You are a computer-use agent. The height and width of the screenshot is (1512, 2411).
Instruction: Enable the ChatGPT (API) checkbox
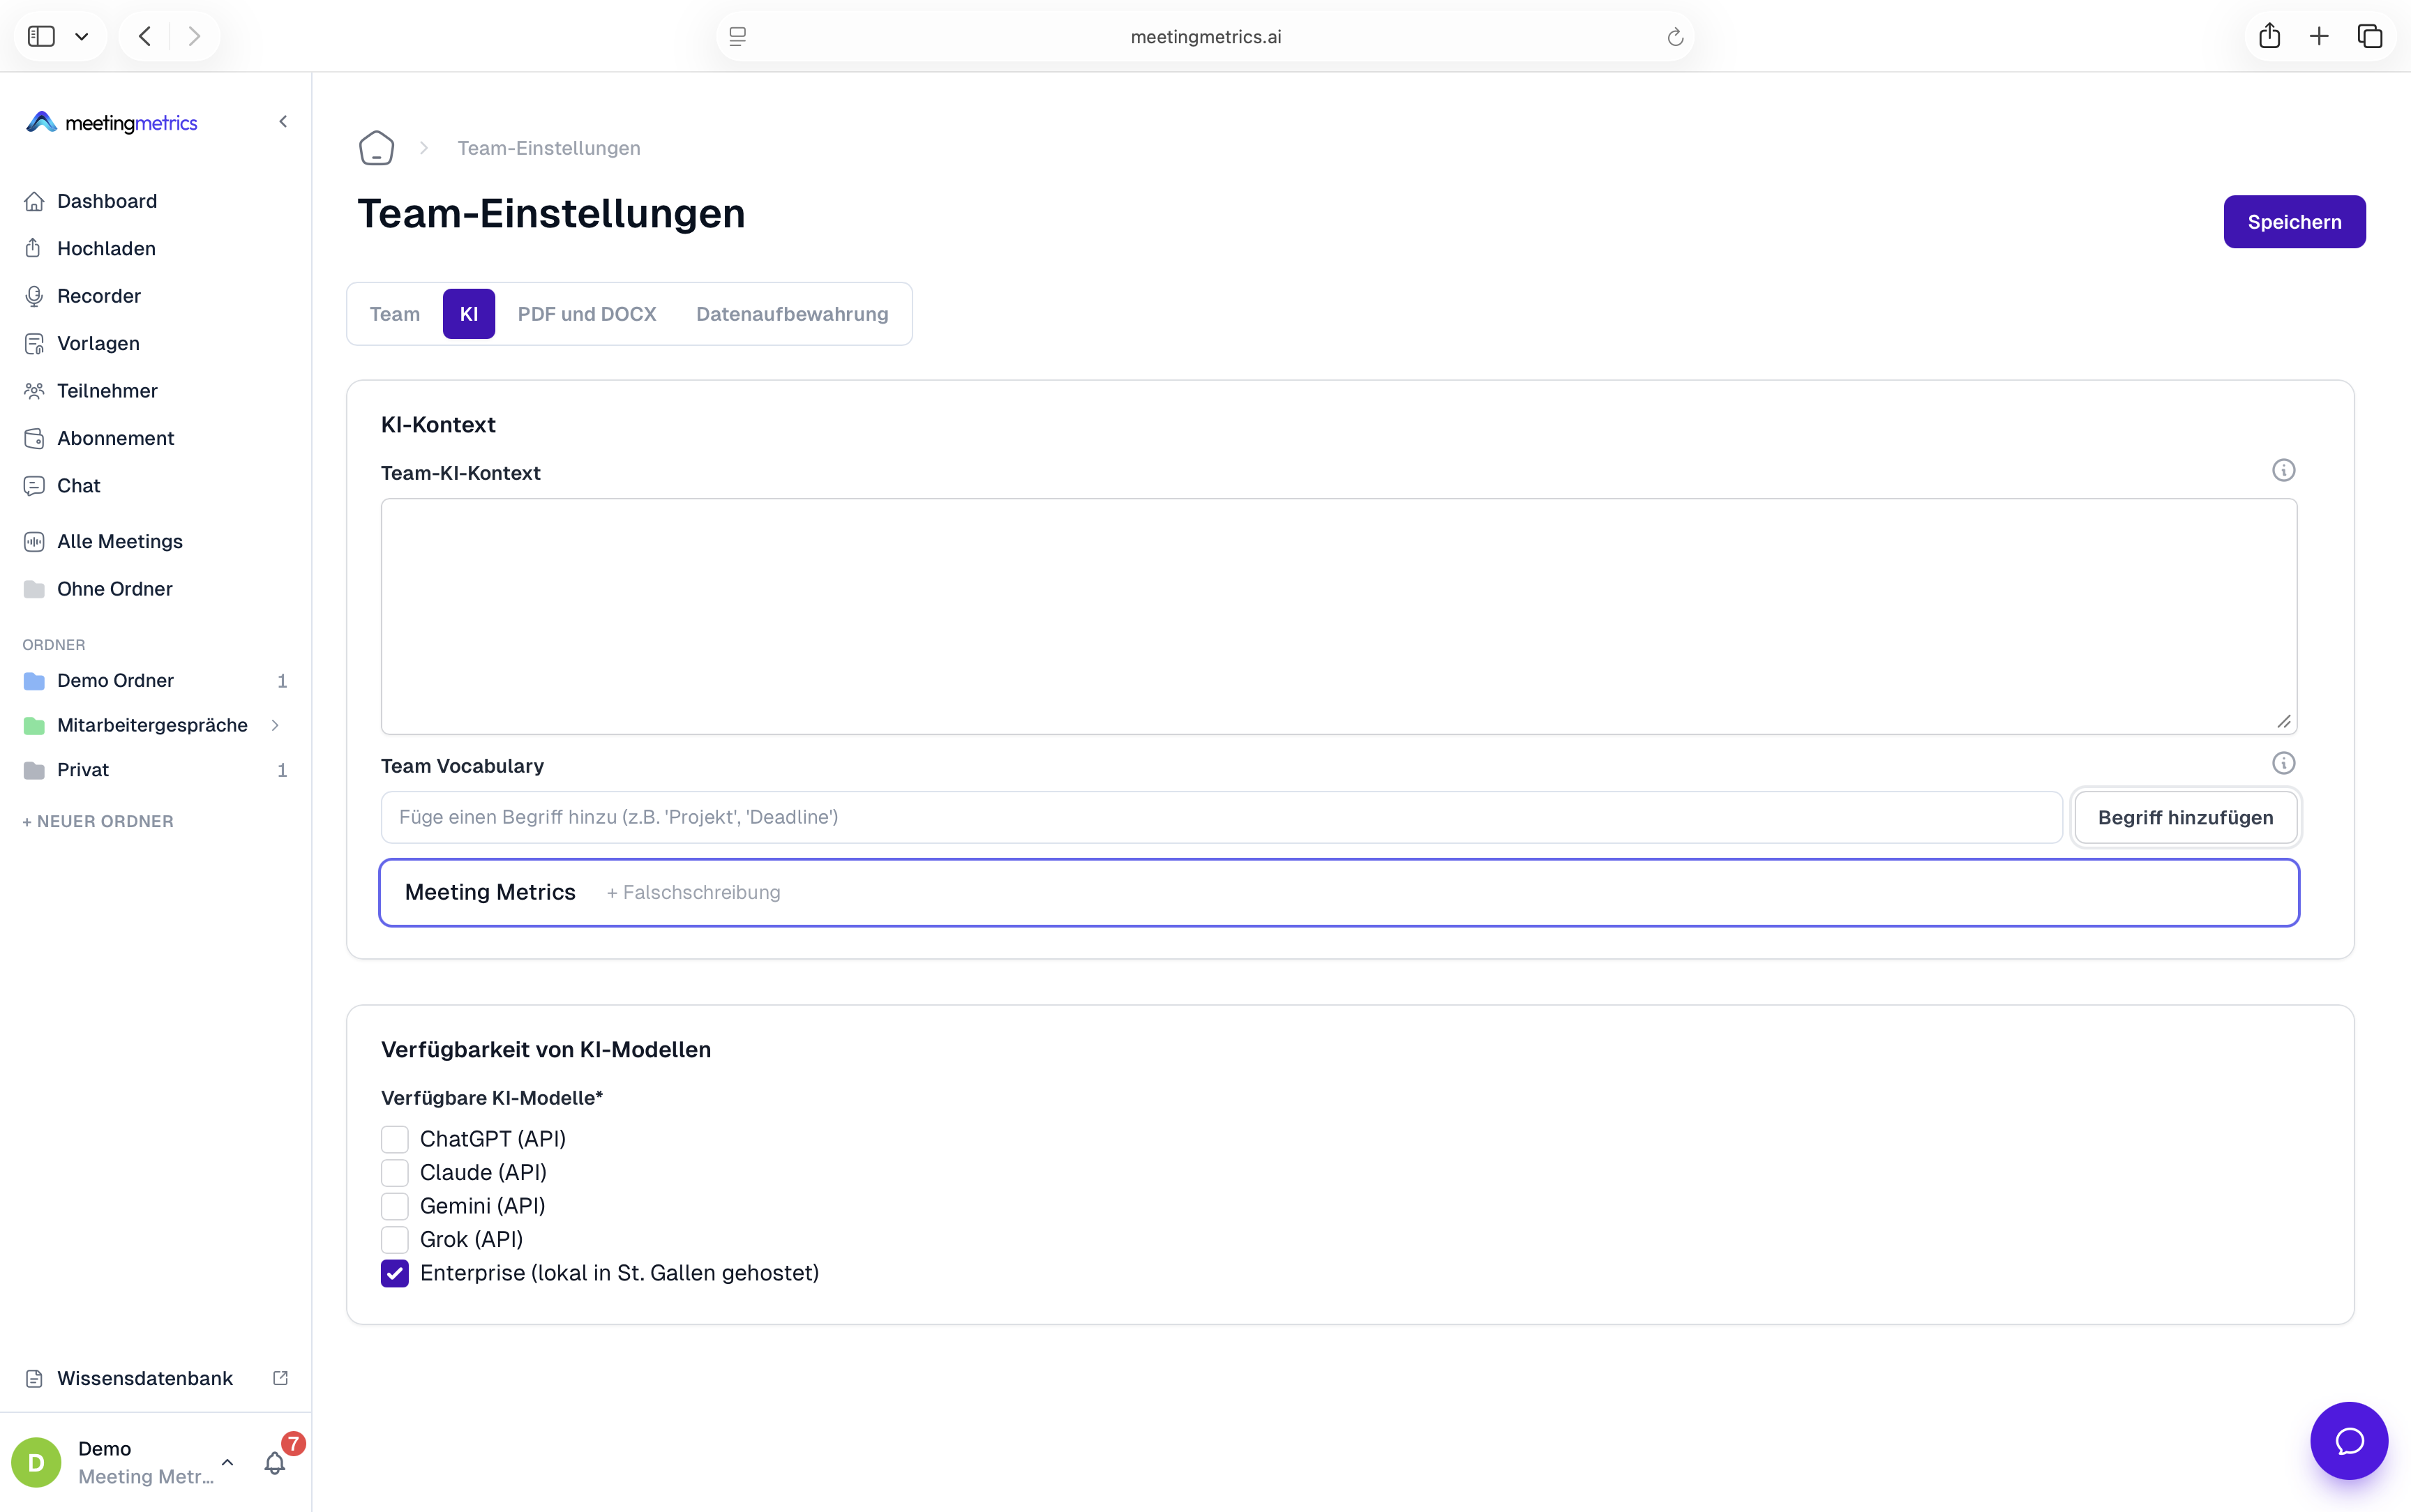point(395,1139)
